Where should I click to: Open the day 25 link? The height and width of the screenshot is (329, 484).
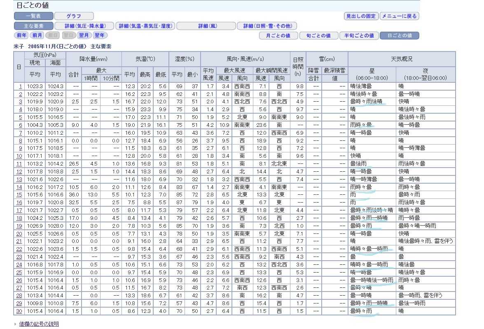click(x=19, y=273)
